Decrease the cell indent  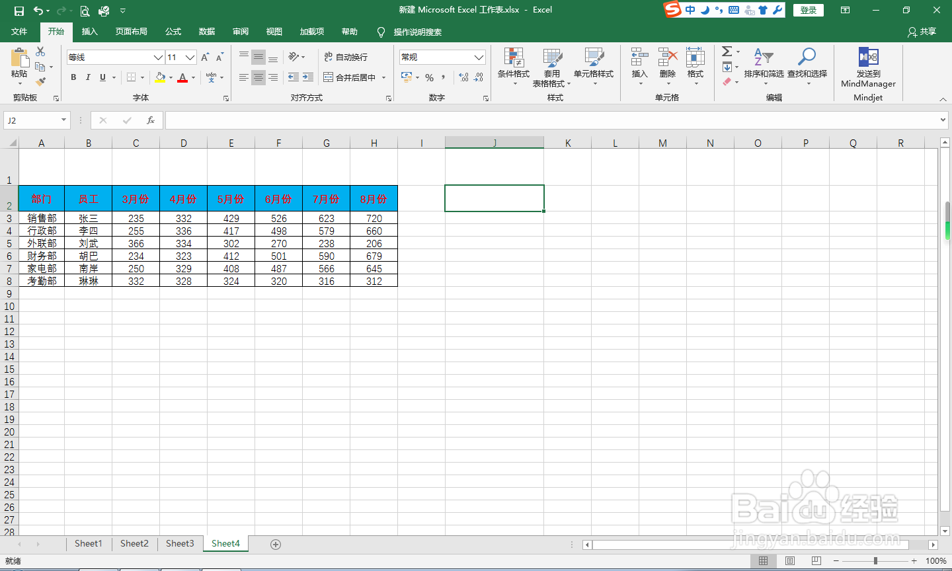point(294,77)
